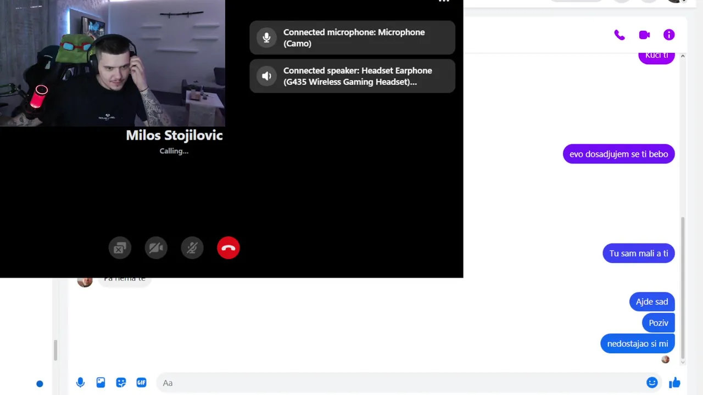Click the name Milos Stojilovic
The image size is (703, 395).
(174, 136)
